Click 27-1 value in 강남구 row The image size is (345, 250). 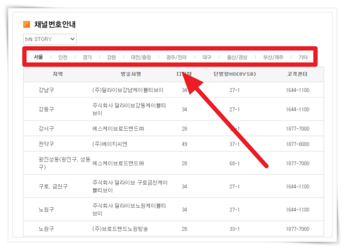click(234, 90)
